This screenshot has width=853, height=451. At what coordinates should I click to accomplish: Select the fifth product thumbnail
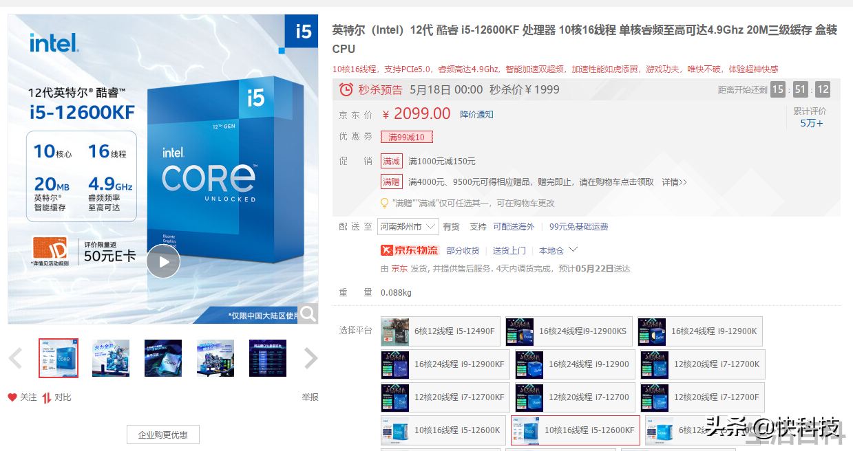tap(268, 358)
